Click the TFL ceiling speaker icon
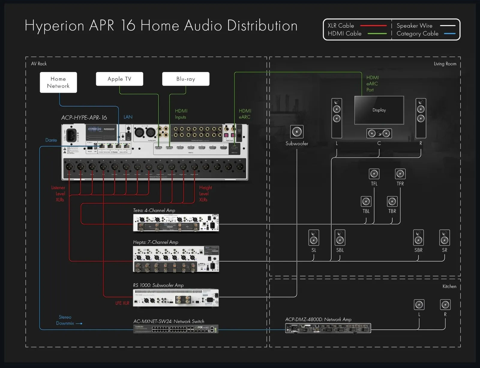The height and width of the screenshot is (368, 480). coord(374,174)
